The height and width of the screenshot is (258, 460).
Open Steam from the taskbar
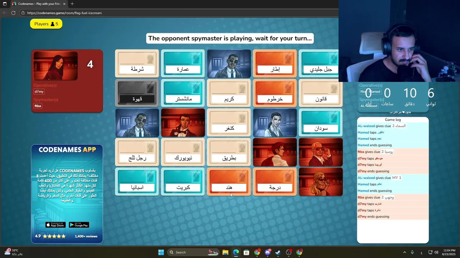pos(278,252)
